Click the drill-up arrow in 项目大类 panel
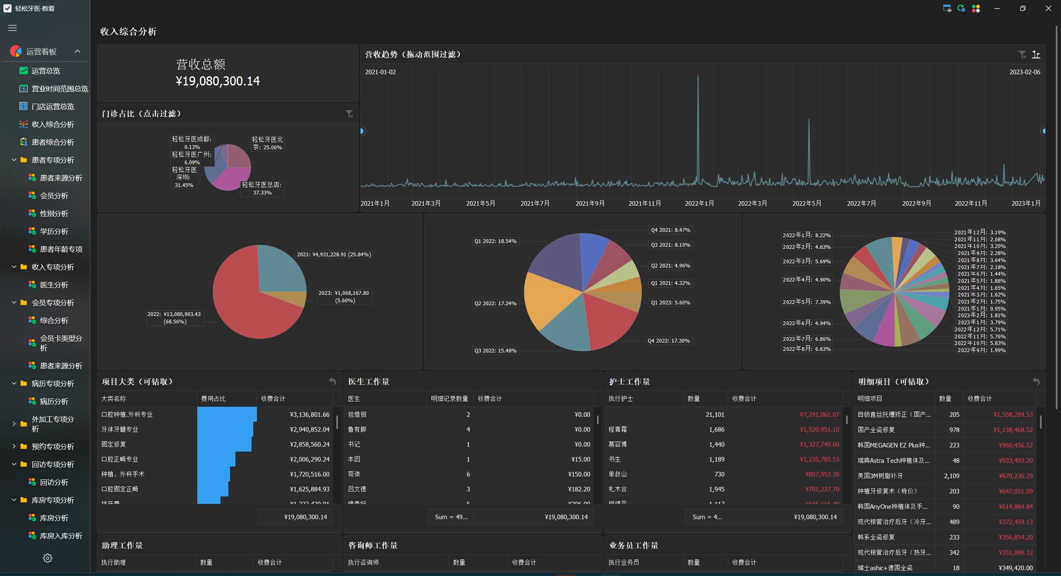The image size is (1061, 576). coord(332,382)
